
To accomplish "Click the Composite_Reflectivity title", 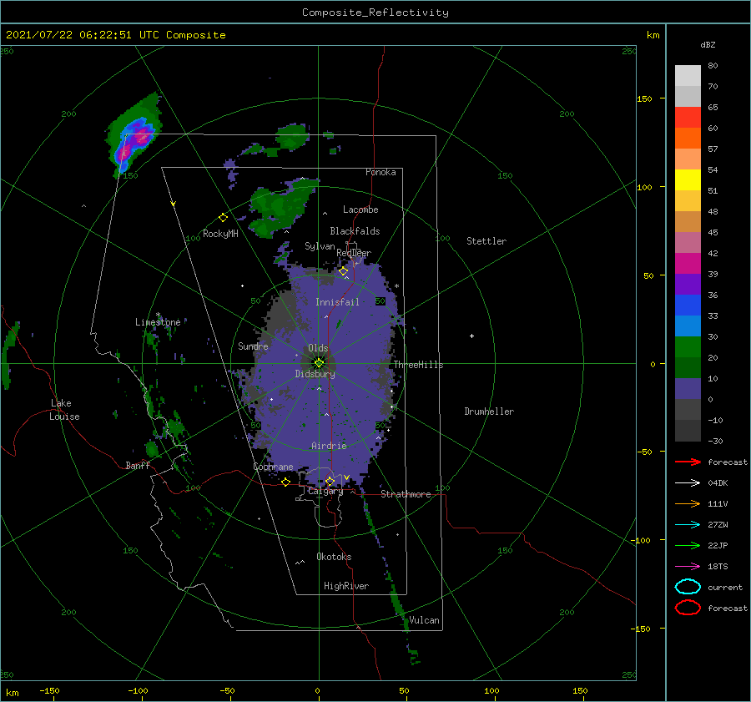I will point(375,13).
